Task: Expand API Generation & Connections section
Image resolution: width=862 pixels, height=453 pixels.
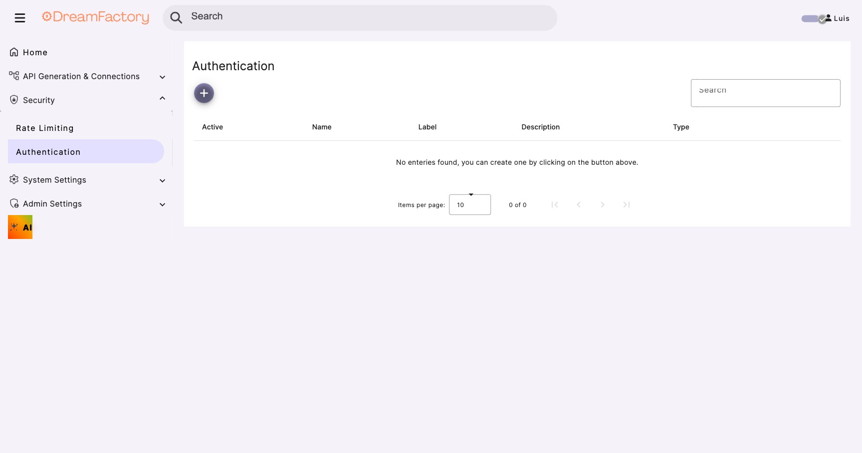Action: click(x=162, y=77)
